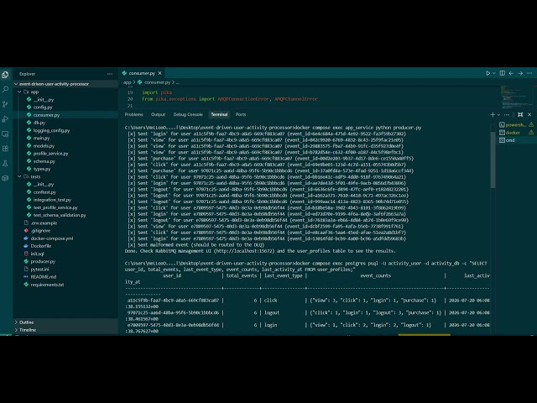The height and width of the screenshot is (403, 537).
Task: Open the Dockerfile entry
Action: (x=41, y=246)
